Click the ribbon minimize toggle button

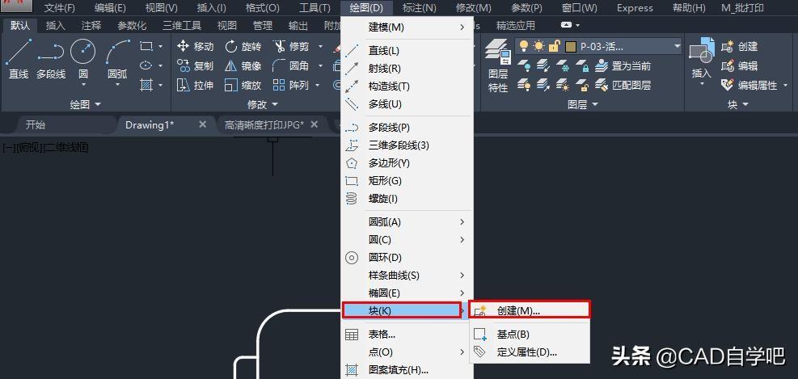567,25
